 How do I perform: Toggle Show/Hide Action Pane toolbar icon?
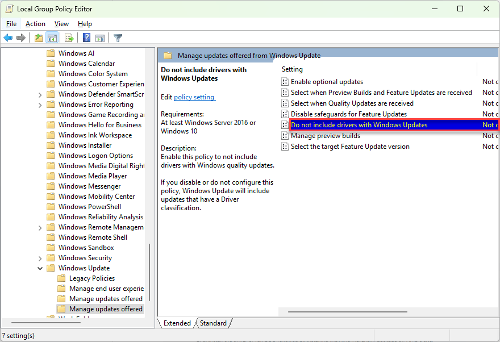click(x=100, y=38)
